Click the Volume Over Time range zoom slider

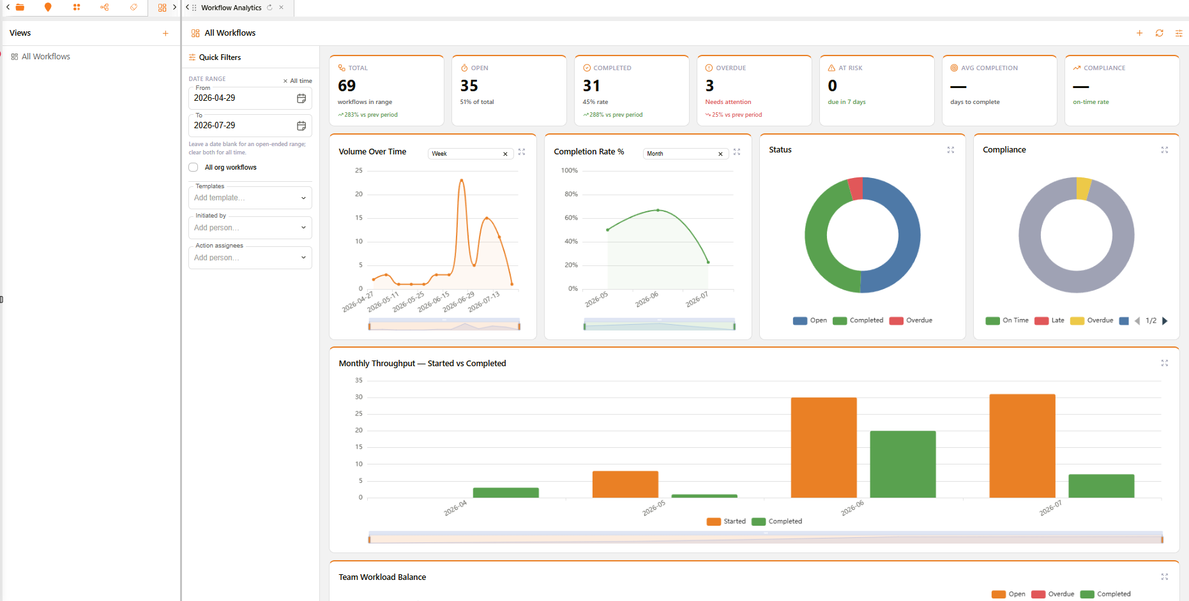click(x=444, y=325)
